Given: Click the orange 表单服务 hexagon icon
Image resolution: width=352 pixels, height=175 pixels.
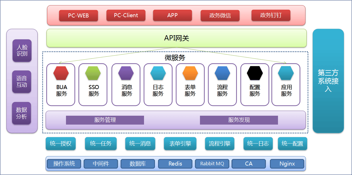Looking at the screenshot, I should pos(190,73).
